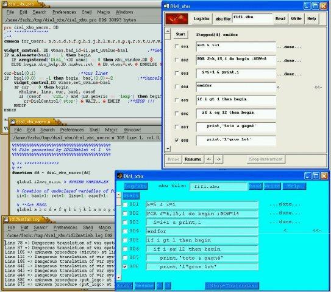331x292 pixels.
Task: Toggle checkbox 005 in upper Dial_xbu window
Action: [x=177, y=100]
